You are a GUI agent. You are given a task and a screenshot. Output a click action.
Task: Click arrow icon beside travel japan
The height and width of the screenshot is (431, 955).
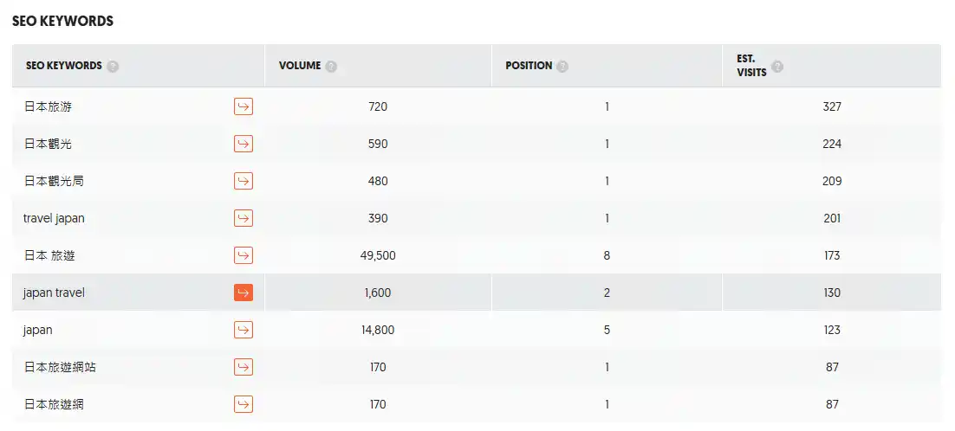244,218
